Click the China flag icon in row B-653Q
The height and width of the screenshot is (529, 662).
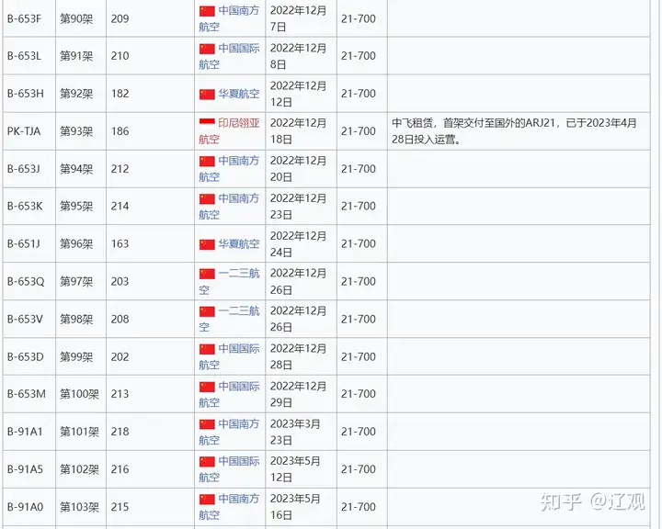pos(207,274)
